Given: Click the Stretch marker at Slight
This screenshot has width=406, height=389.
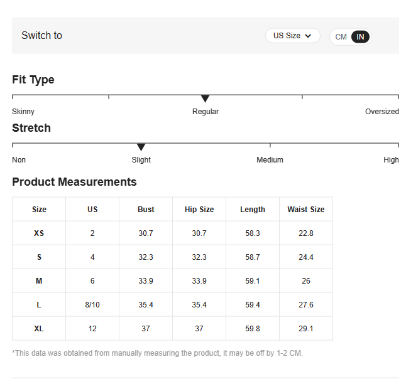Looking at the screenshot, I should [141, 147].
